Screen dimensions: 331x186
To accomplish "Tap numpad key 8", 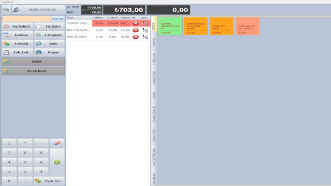I will 25,153.
